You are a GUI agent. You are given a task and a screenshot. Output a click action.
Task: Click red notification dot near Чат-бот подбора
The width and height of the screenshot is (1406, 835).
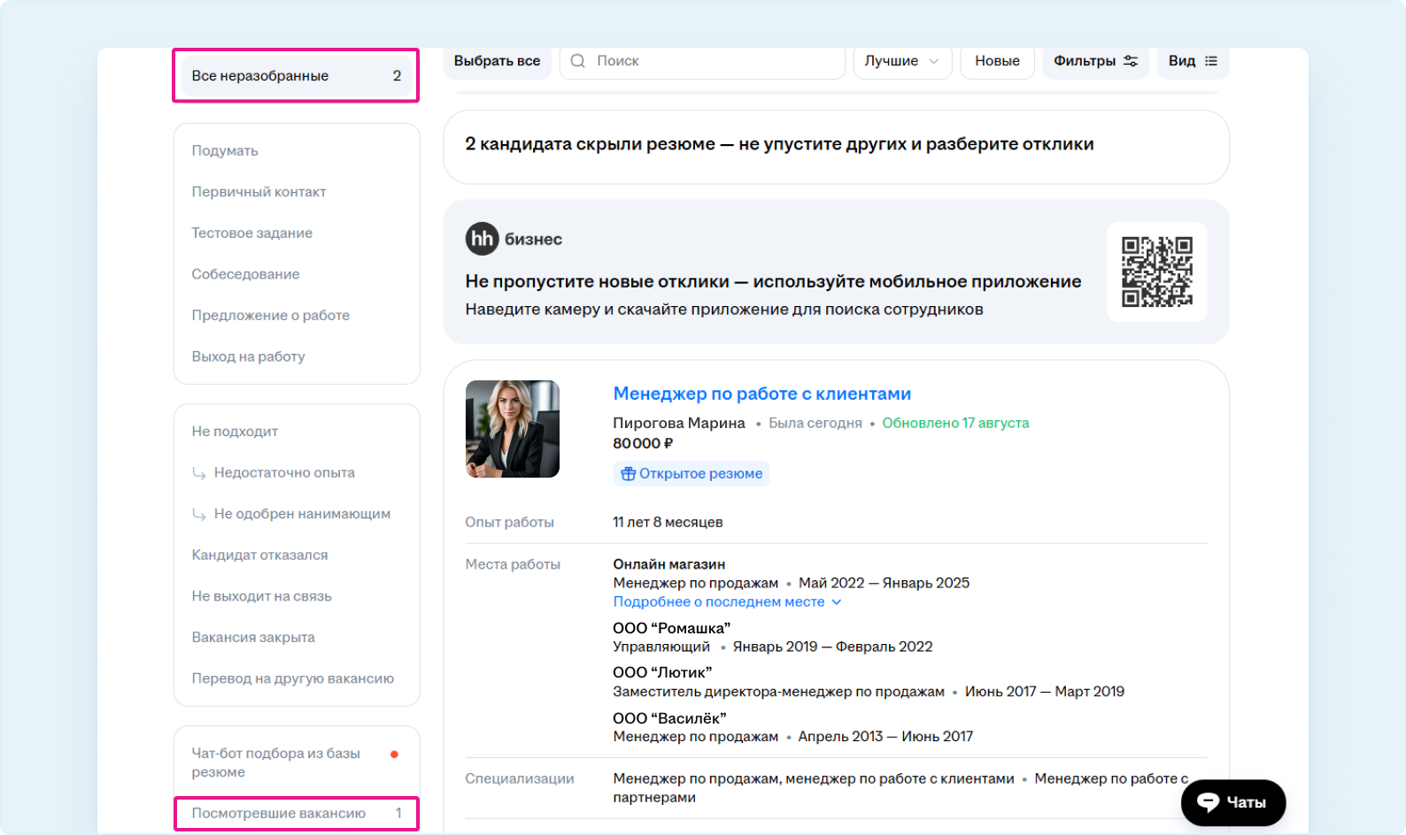394,755
